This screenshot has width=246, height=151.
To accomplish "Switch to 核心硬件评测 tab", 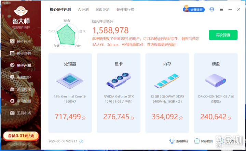I will click(x=60, y=10).
